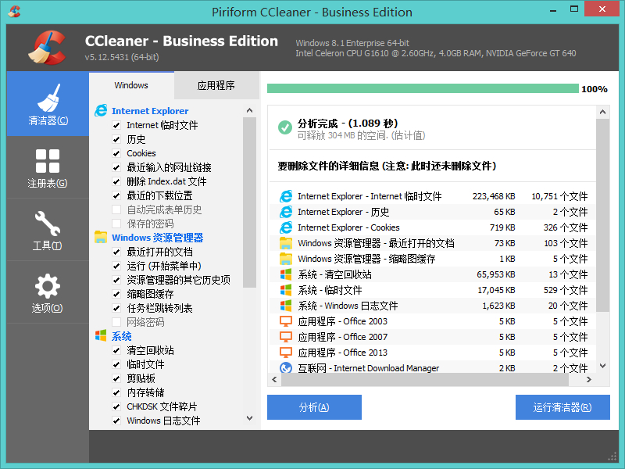Screen dimensions: 625x469
Task: Click Windows icon in 清空回收站 result row
Action: (x=286, y=274)
